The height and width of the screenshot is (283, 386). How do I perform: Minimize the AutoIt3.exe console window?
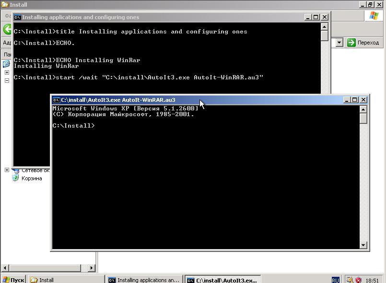347,100
